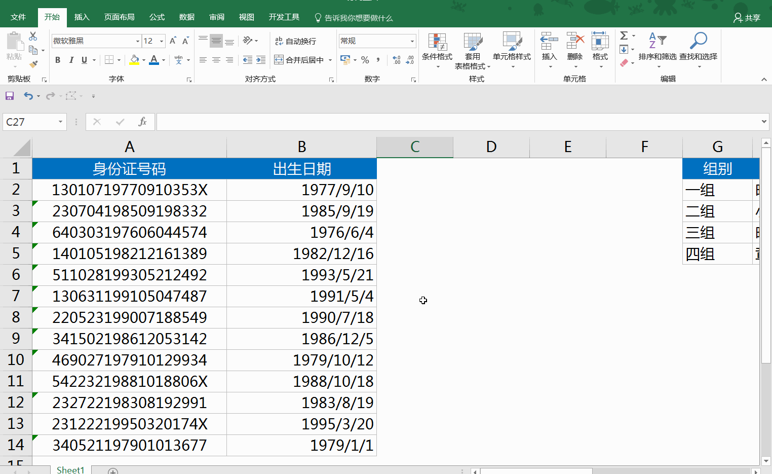Click the Insert Function fx icon

(x=142, y=122)
